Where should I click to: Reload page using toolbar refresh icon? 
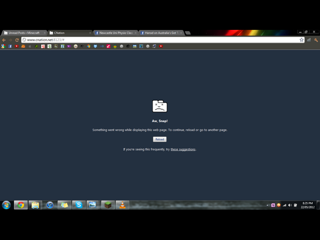(x=17, y=40)
